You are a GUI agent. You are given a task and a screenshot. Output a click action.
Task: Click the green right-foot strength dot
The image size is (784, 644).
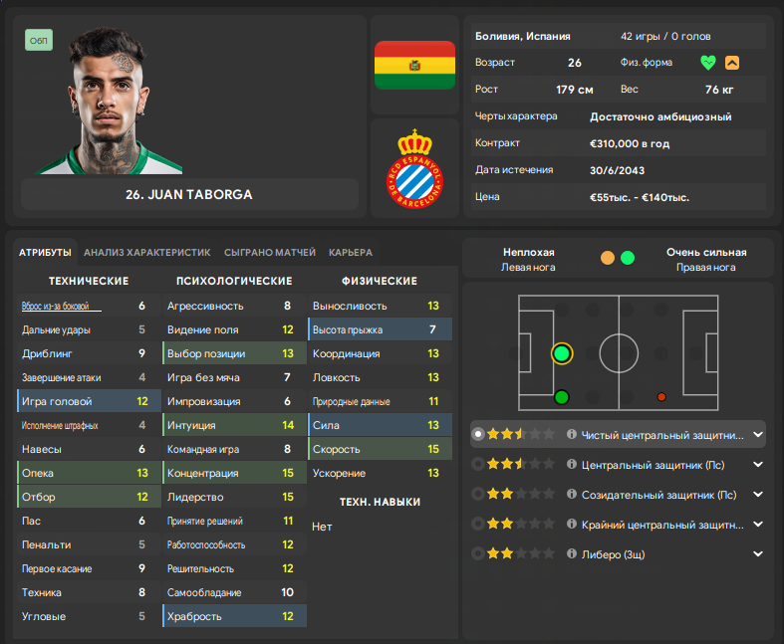point(628,258)
